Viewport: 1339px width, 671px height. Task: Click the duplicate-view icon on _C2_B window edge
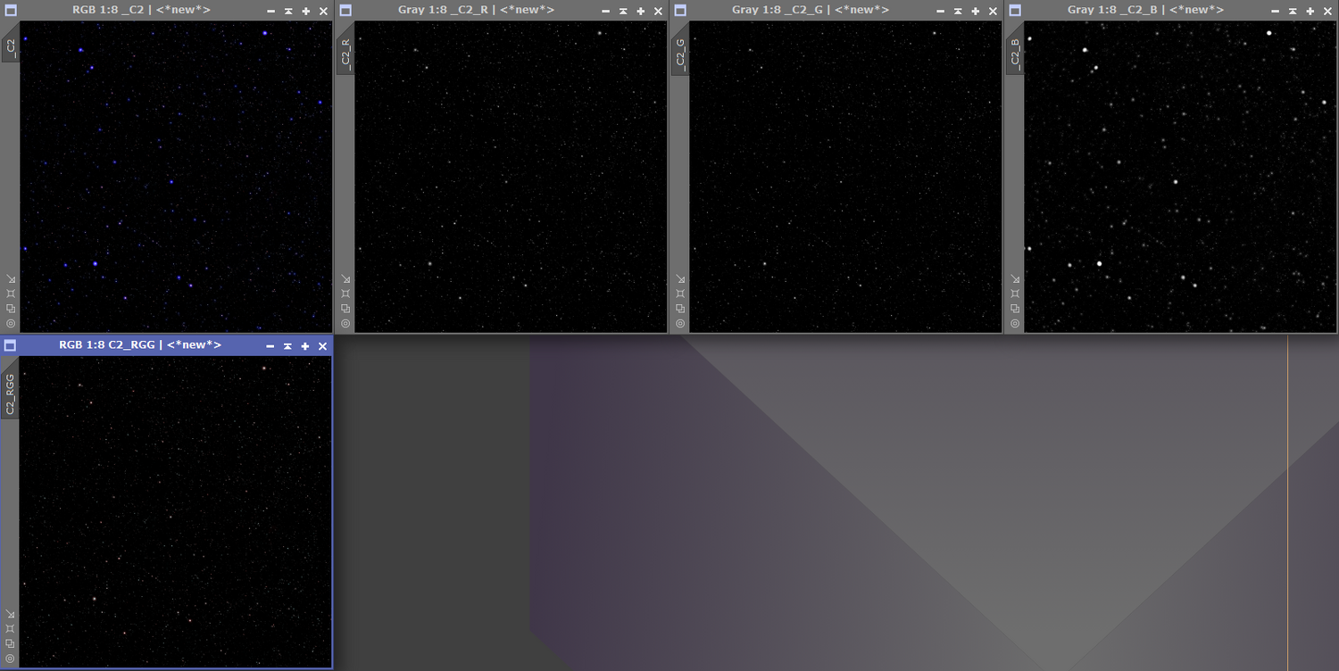[1014, 308]
